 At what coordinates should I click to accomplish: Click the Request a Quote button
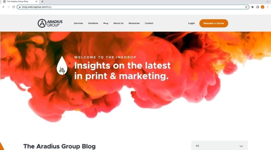point(213,23)
